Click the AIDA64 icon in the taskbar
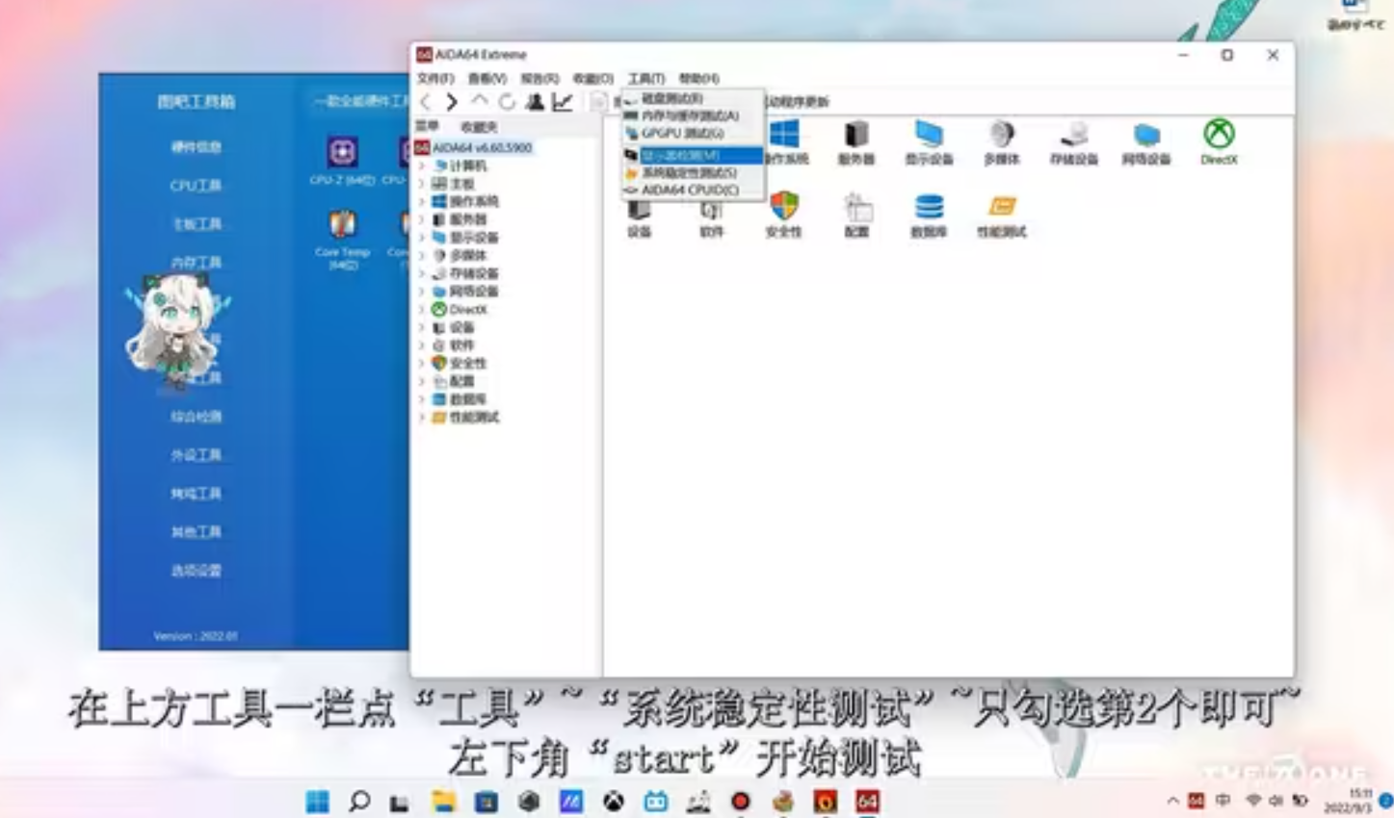 867,801
